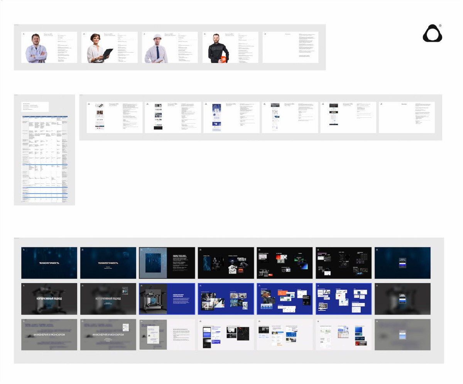Open the persona slide with woman holding clipboard
The width and height of the screenshot is (463, 384).
point(109,47)
